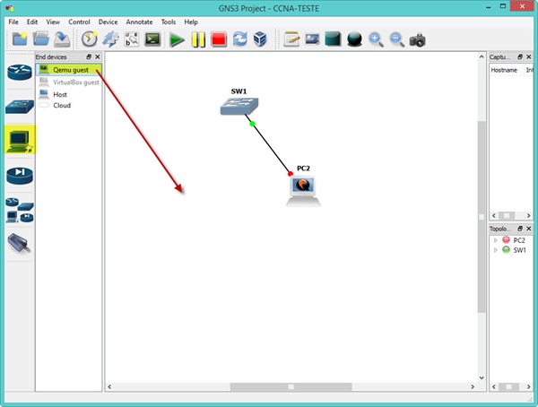Open project folder icon in toolbar

click(41, 39)
